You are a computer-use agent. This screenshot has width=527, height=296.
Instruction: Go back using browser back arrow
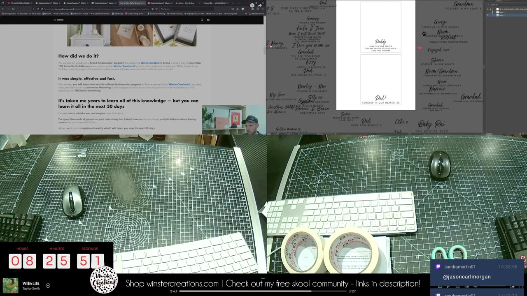(3, 9)
